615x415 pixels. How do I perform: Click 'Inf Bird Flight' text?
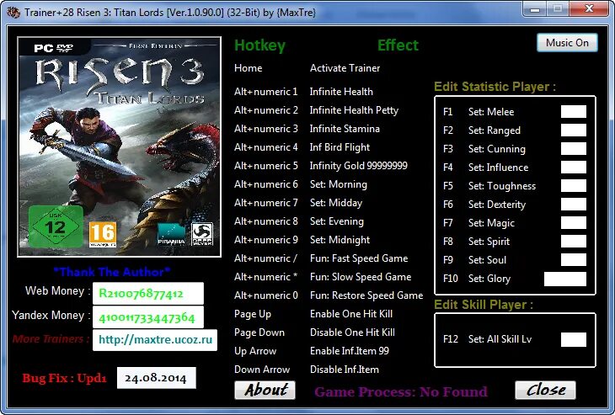click(340, 147)
